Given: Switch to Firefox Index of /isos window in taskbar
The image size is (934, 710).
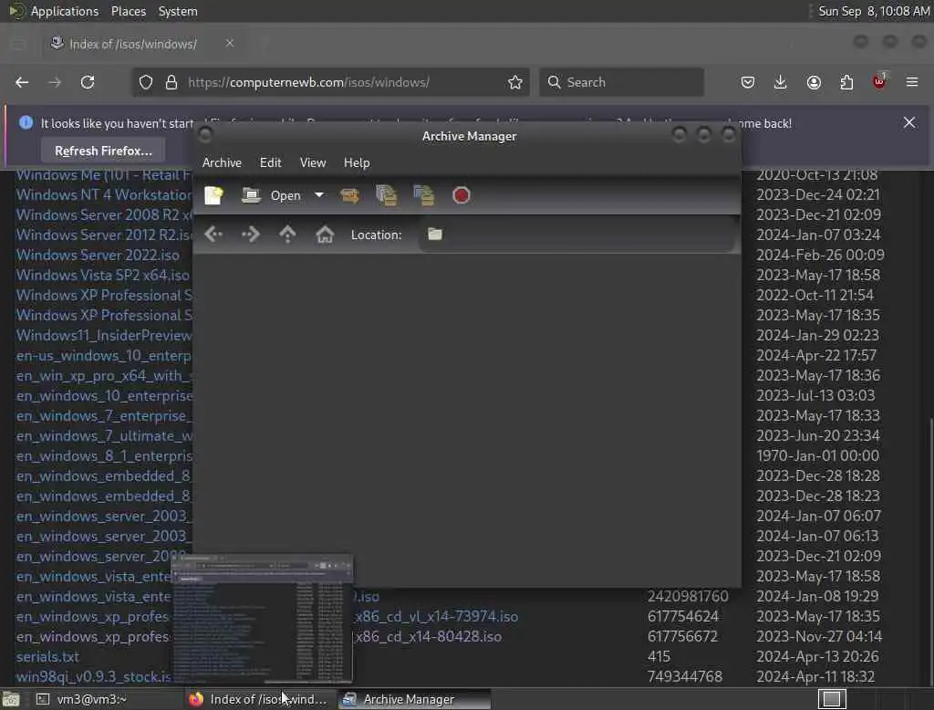Looking at the screenshot, I should click(x=259, y=699).
